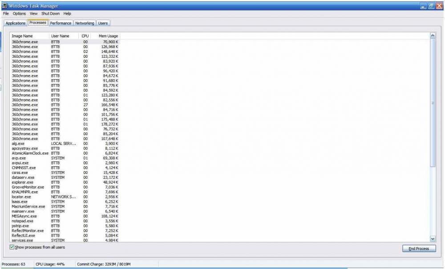Select the apcsystray.exe process
The image size is (445, 269).
[65, 149]
